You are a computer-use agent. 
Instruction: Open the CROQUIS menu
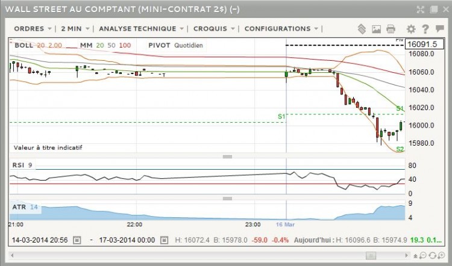pyautogui.click(x=214, y=29)
